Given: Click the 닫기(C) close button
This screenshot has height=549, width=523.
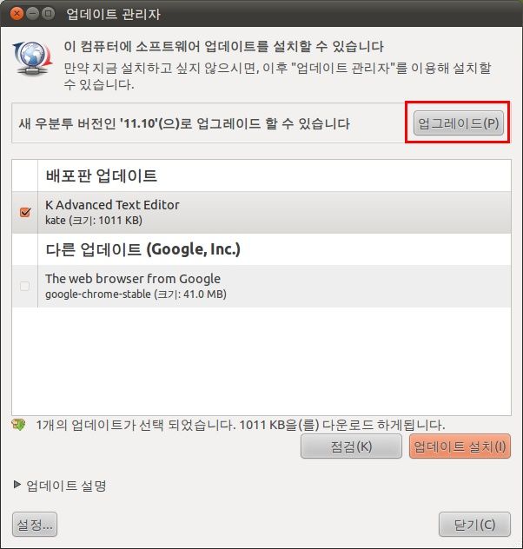Looking at the screenshot, I should pos(474,525).
